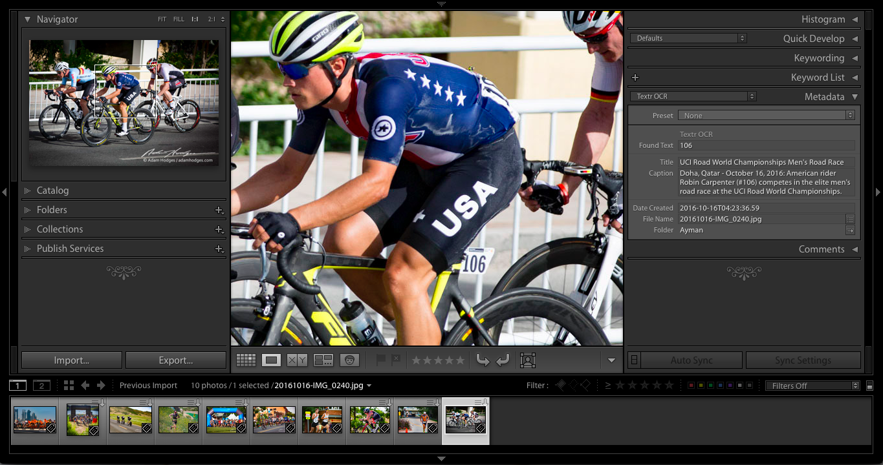This screenshot has width=883, height=465.
Task: Open Survey view icon
Action: (323, 360)
